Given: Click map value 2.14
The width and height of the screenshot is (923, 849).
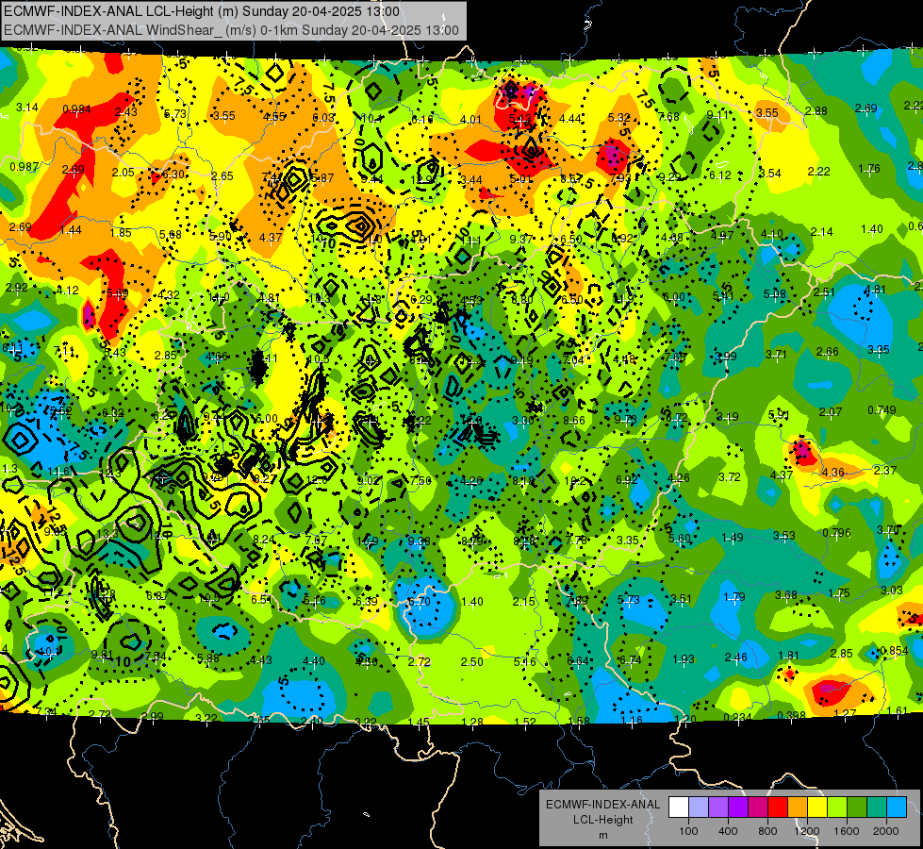Looking at the screenshot, I should (821, 231).
